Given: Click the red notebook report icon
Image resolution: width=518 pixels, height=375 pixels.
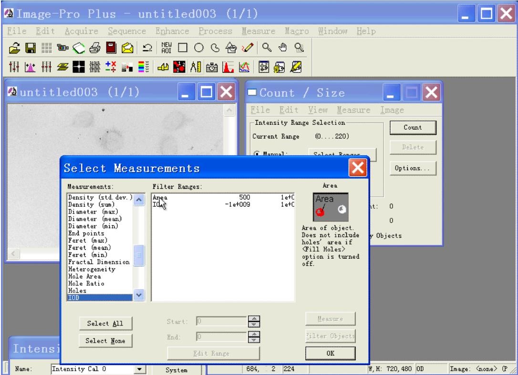Looking at the screenshot, I should tap(111, 48).
